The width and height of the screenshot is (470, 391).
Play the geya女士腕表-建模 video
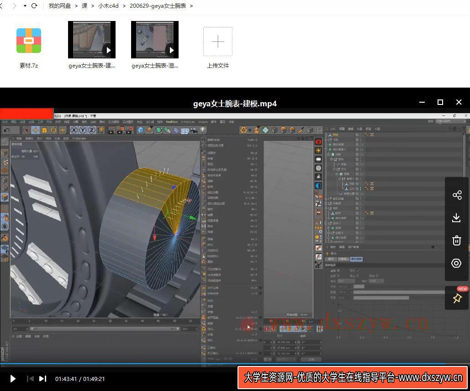[x=13, y=379]
